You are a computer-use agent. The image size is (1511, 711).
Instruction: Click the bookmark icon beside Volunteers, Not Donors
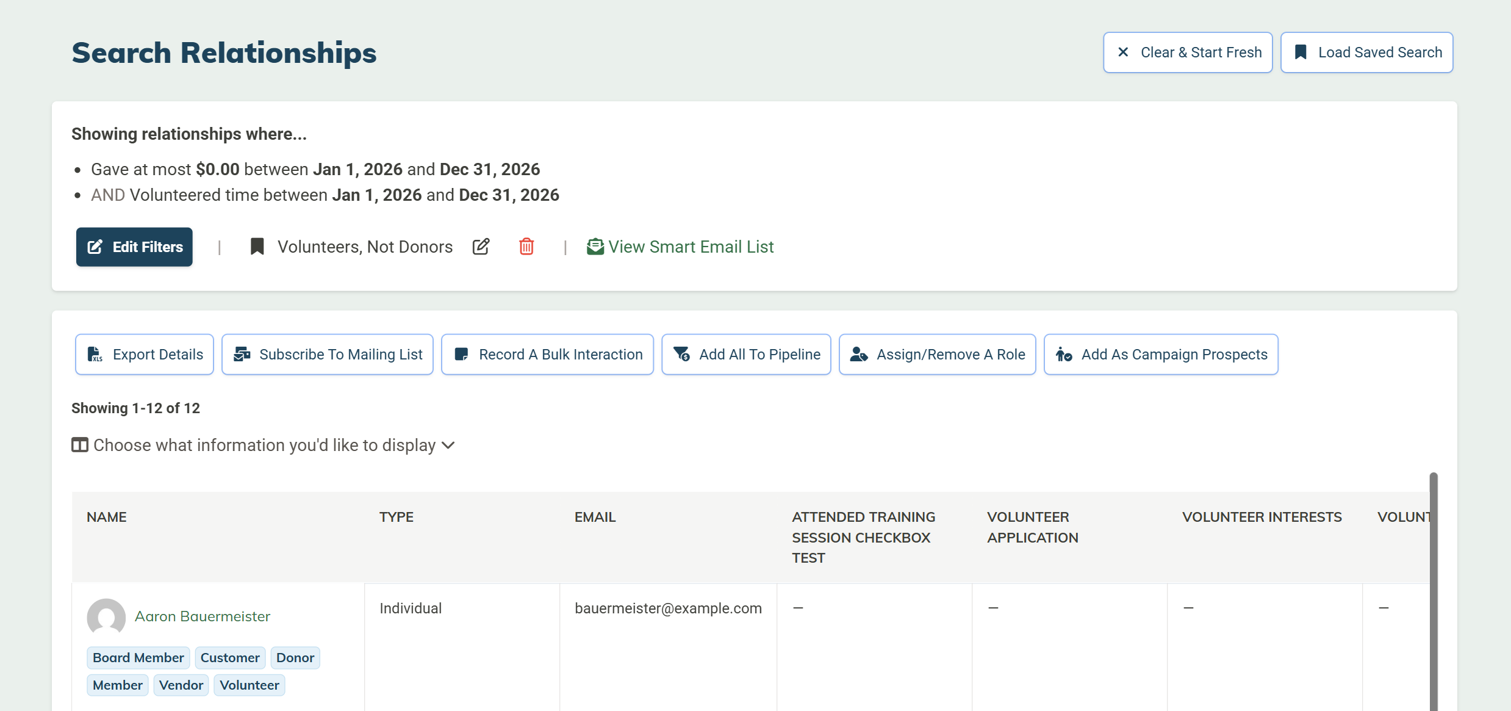(x=257, y=247)
